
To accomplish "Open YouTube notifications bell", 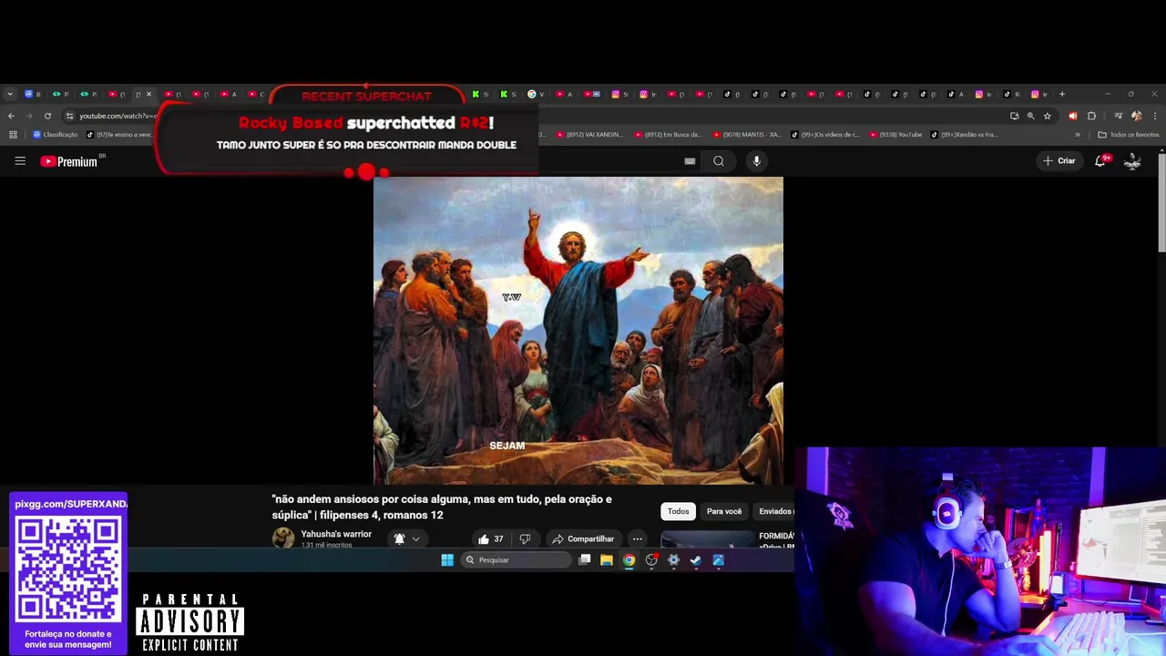I will coord(1100,160).
